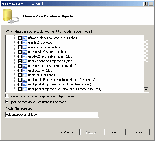Click into the Model Namespace text field
The width and height of the screenshot is (155, 141).
(52, 115)
